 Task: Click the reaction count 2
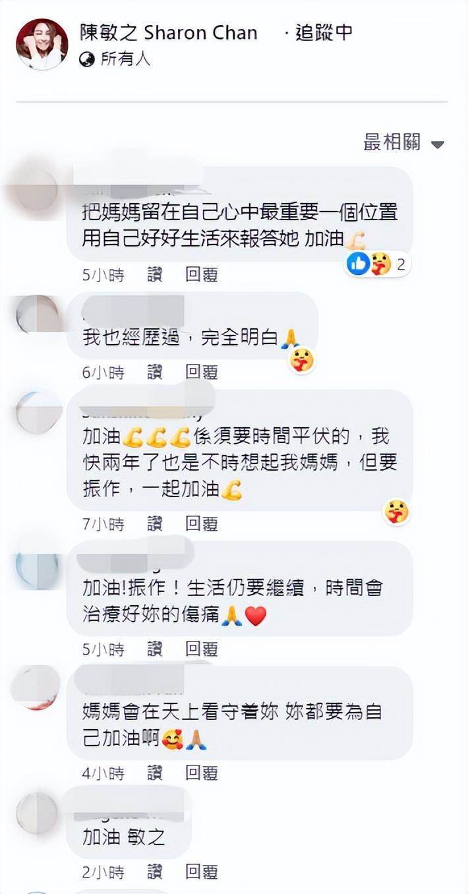click(x=400, y=265)
